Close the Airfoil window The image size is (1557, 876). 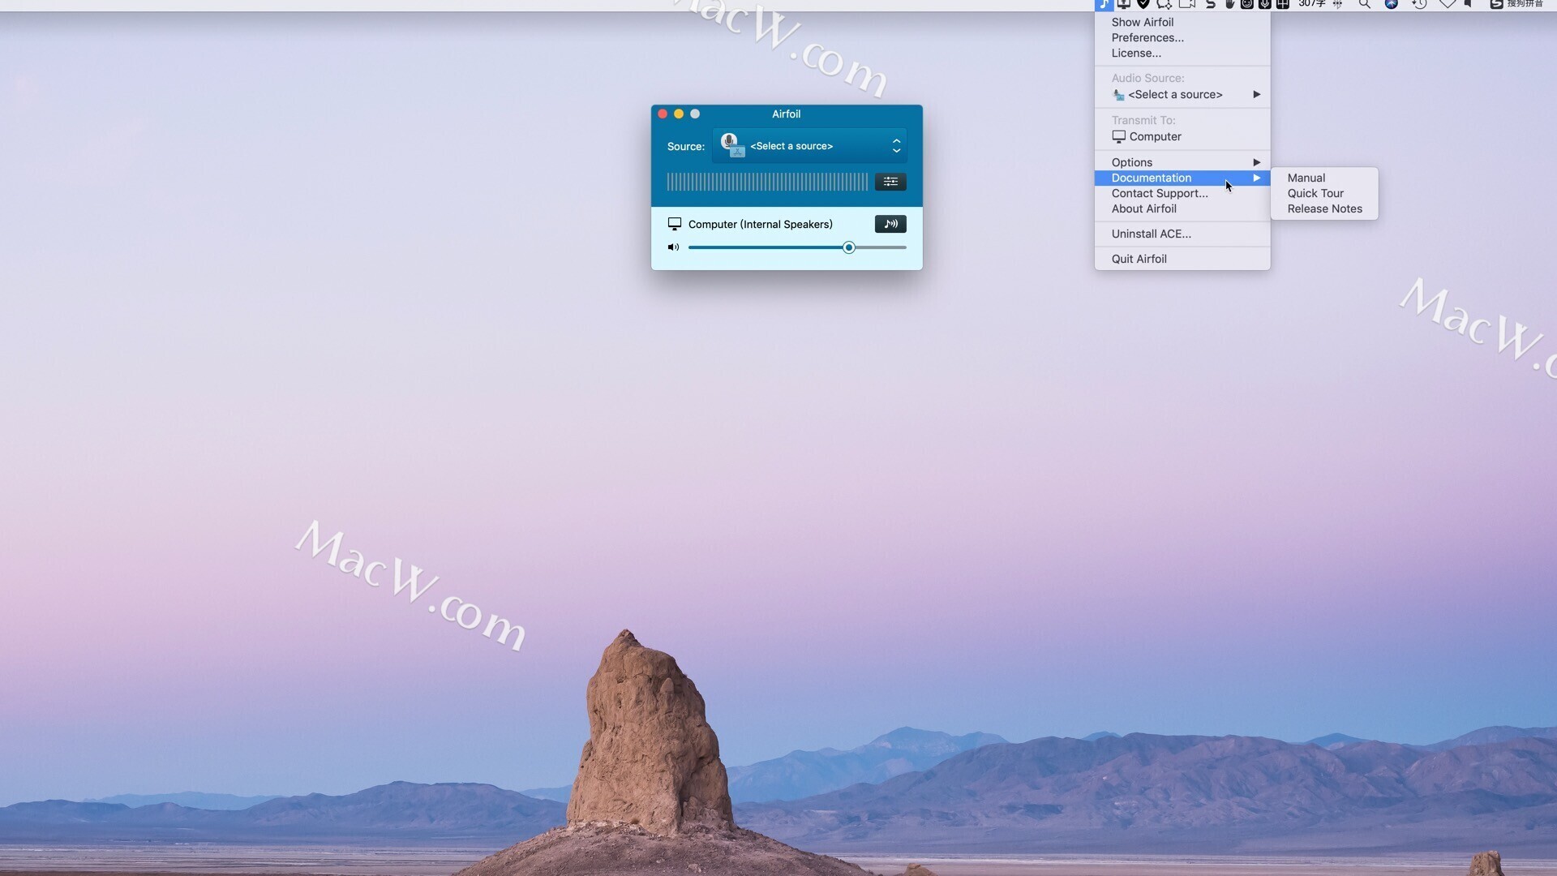coord(663,114)
